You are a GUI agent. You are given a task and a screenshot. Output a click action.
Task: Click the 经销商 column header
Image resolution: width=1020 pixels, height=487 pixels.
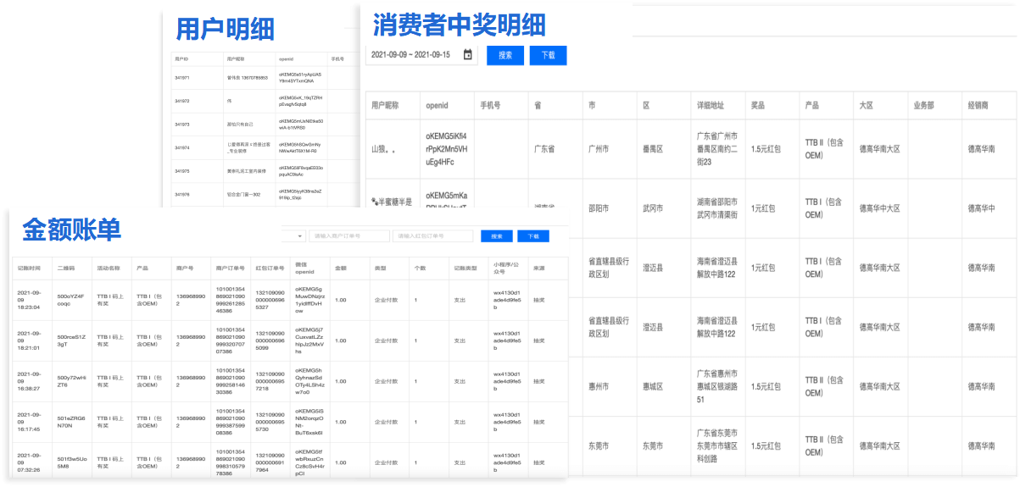tap(981, 106)
